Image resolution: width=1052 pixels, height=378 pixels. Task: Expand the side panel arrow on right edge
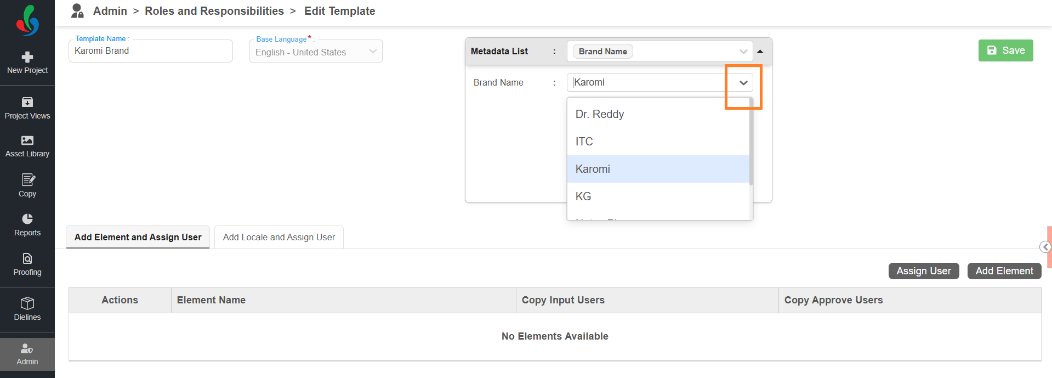(1045, 247)
